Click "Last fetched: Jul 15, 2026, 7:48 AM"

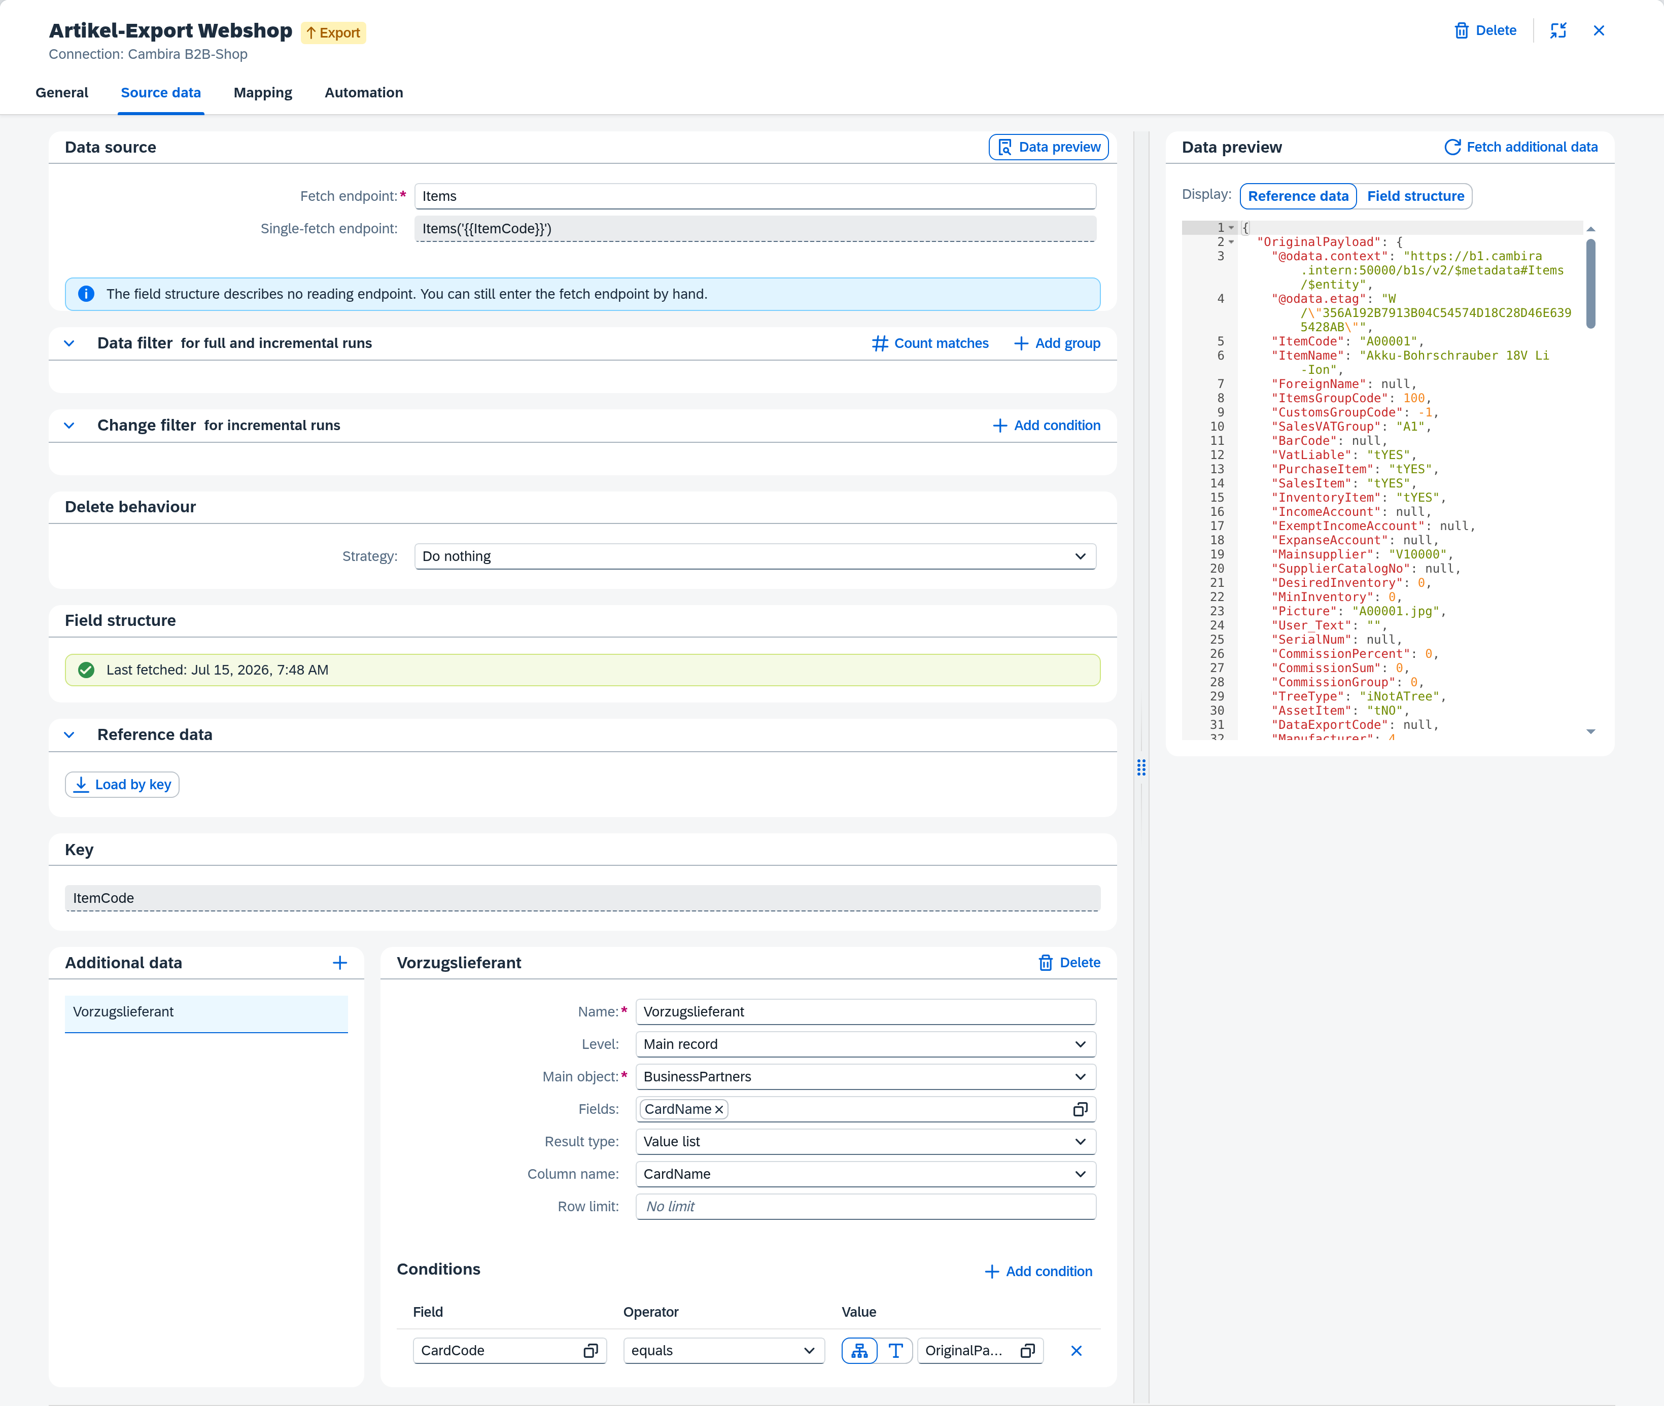[218, 671]
